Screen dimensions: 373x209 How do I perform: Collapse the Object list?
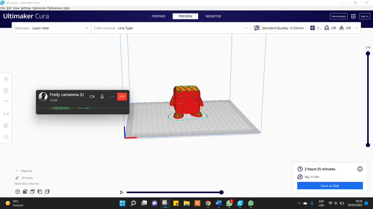[16, 171]
